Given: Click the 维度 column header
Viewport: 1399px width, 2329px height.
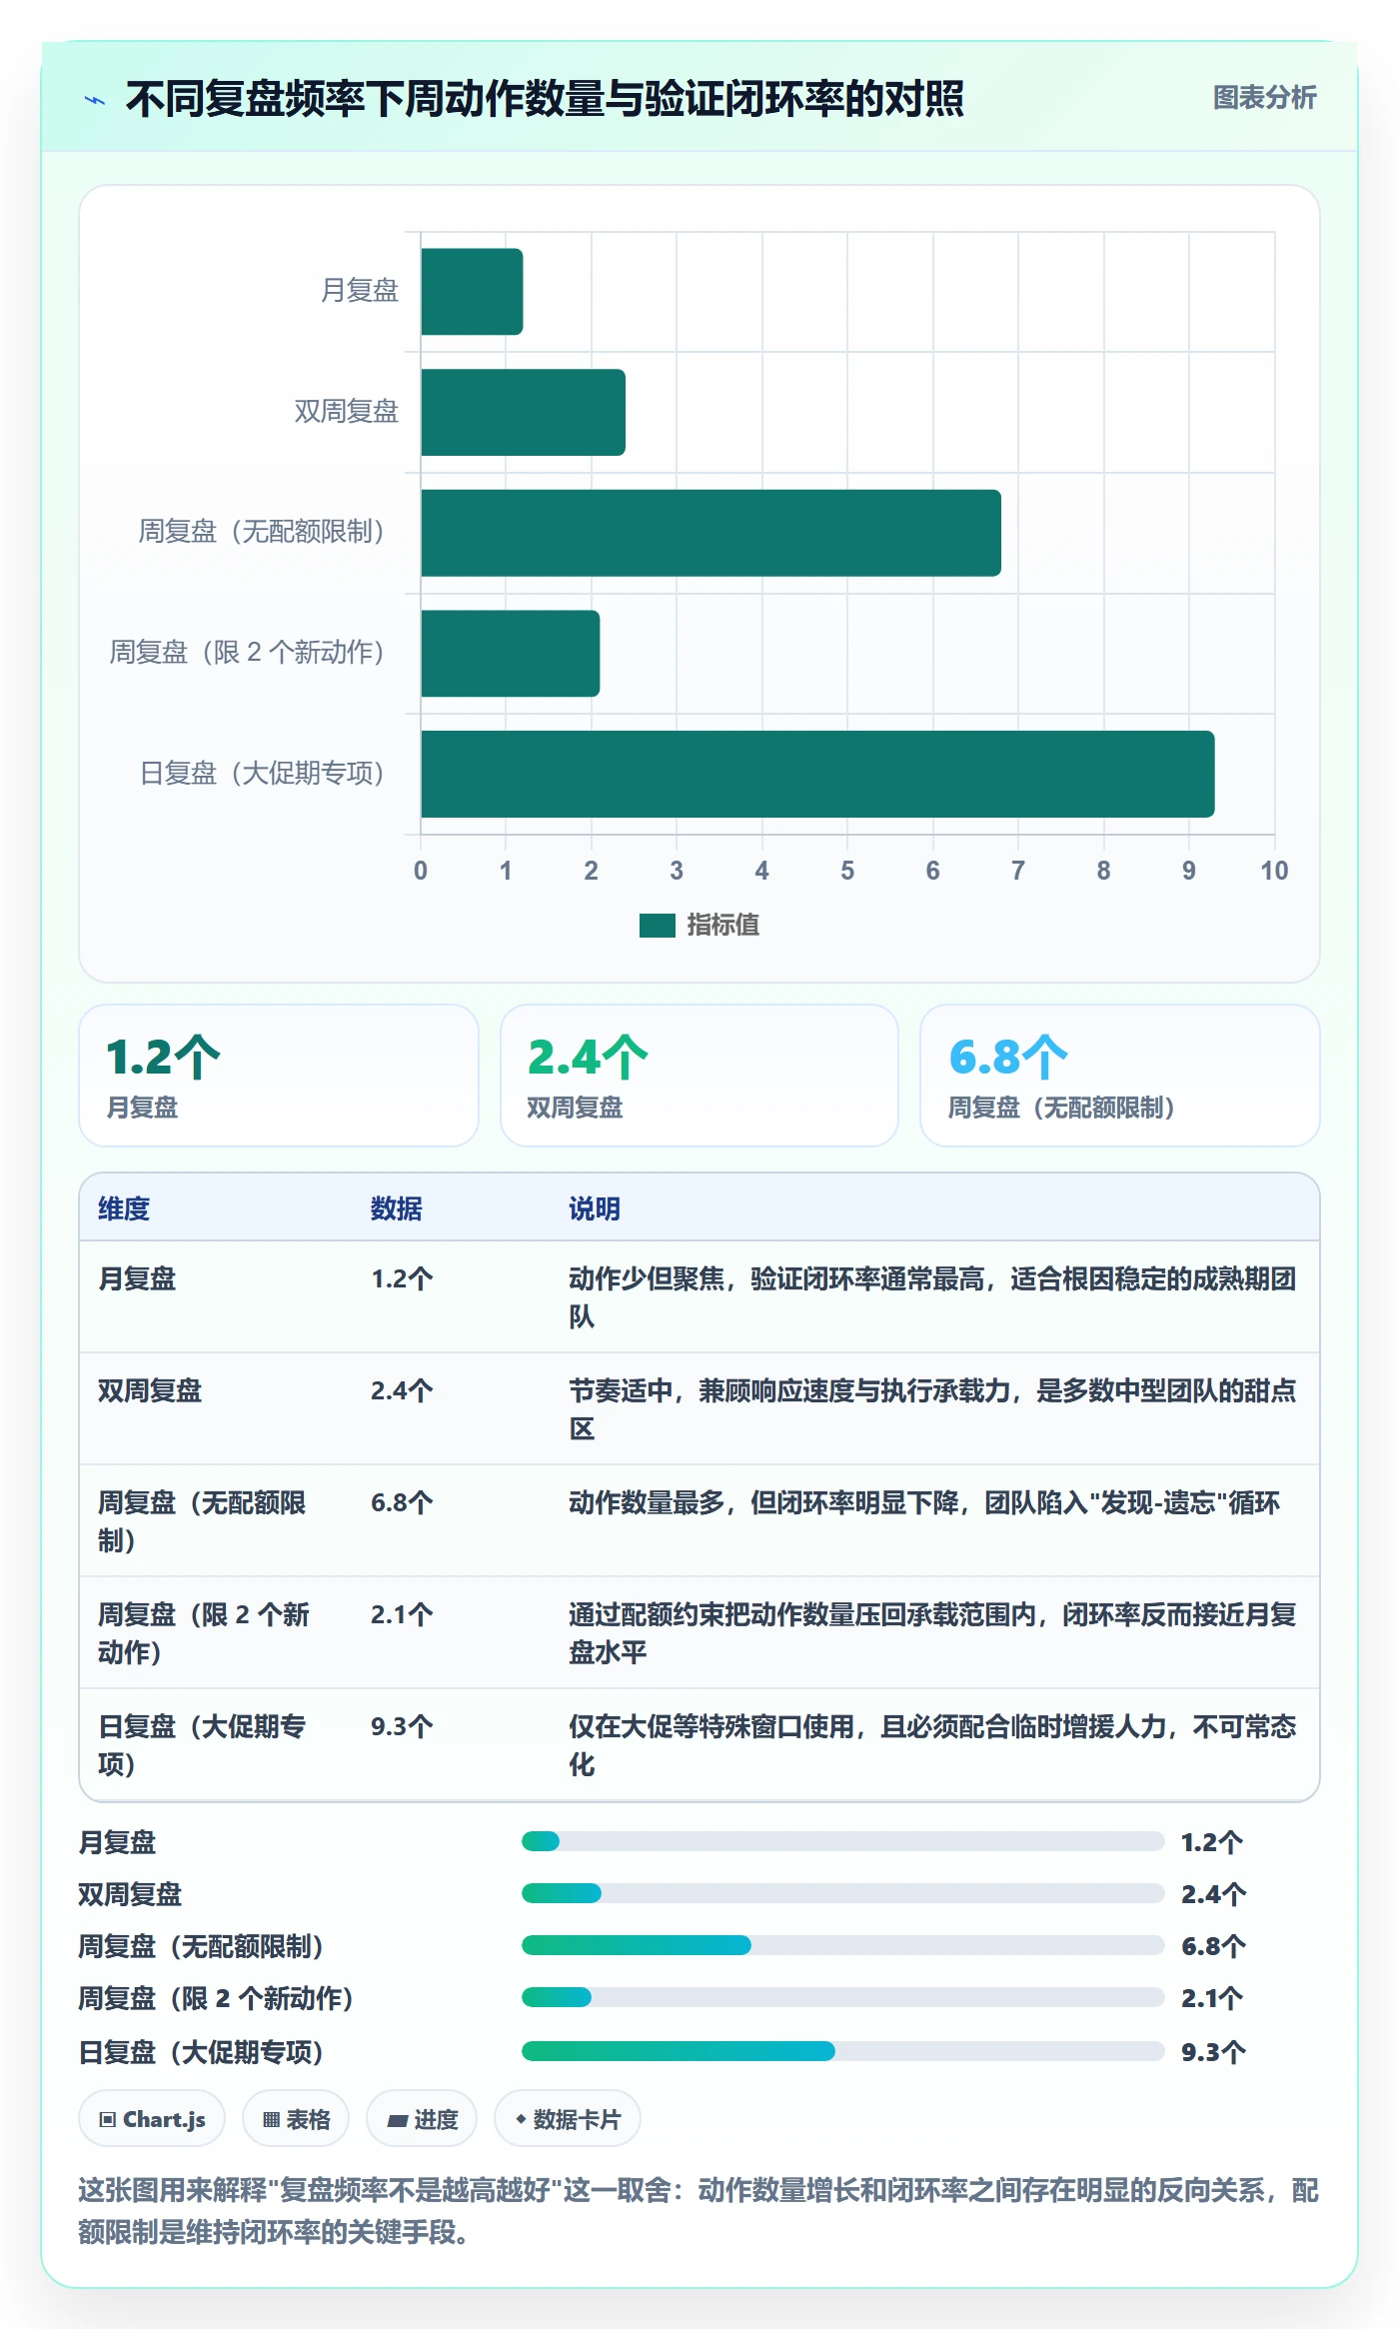Looking at the screenshot, I should (x=124, y=1208).
